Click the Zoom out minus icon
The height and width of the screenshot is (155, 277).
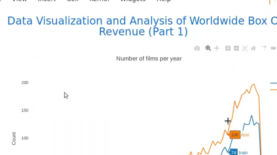236,48
